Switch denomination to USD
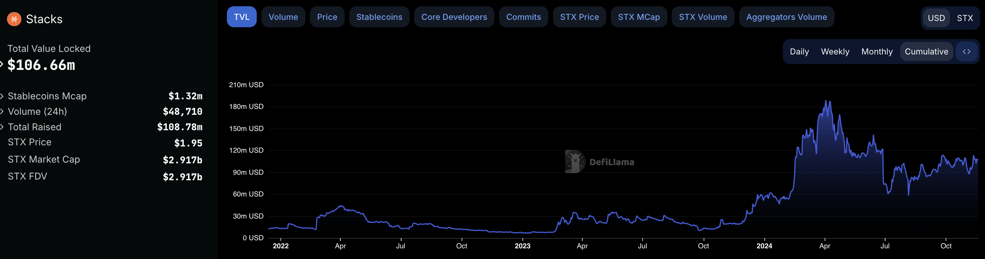Screen dimensions: 985x259 pyautogui.click(x=936, y=18)
